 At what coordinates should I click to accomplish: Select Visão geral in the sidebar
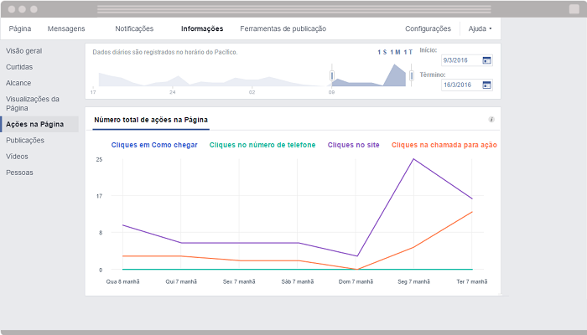click(24, 51)
